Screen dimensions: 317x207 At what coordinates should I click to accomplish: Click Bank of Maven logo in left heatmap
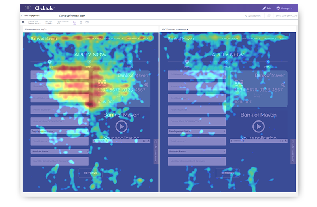coord(44,39)
